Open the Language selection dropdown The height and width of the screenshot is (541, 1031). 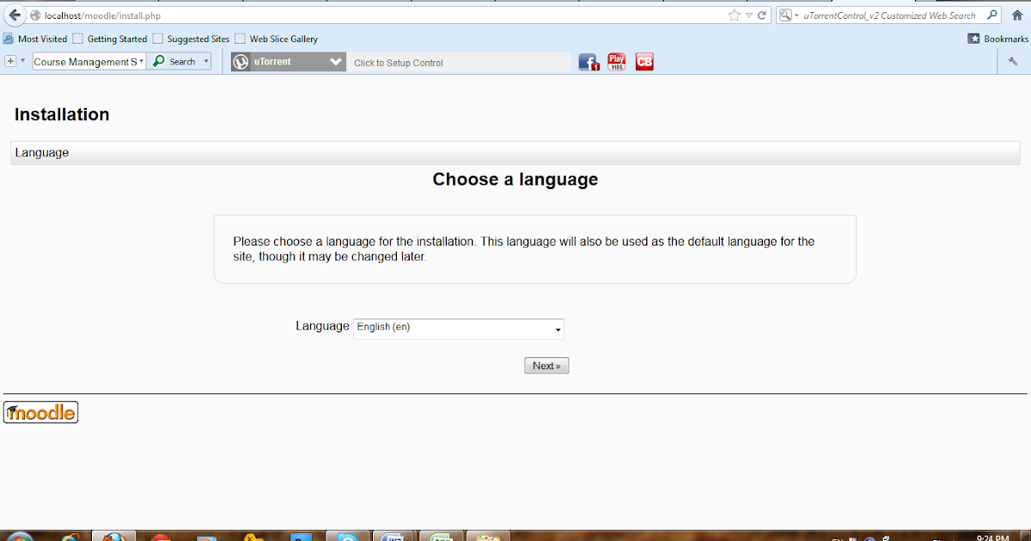point(458,328)
